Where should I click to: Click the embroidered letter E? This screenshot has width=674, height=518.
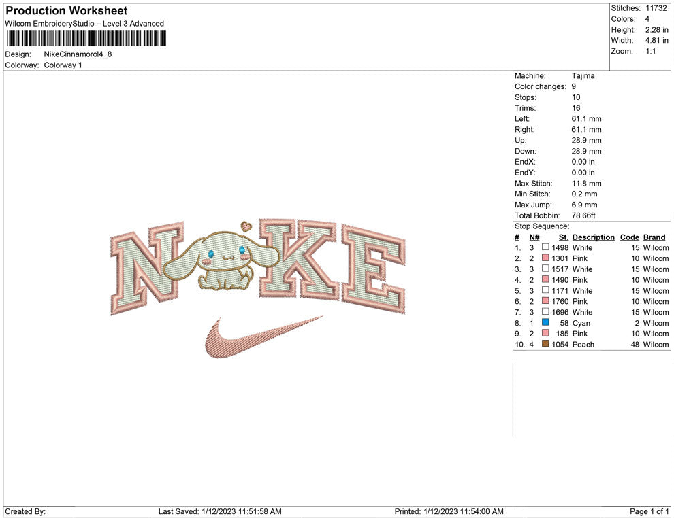372,265
